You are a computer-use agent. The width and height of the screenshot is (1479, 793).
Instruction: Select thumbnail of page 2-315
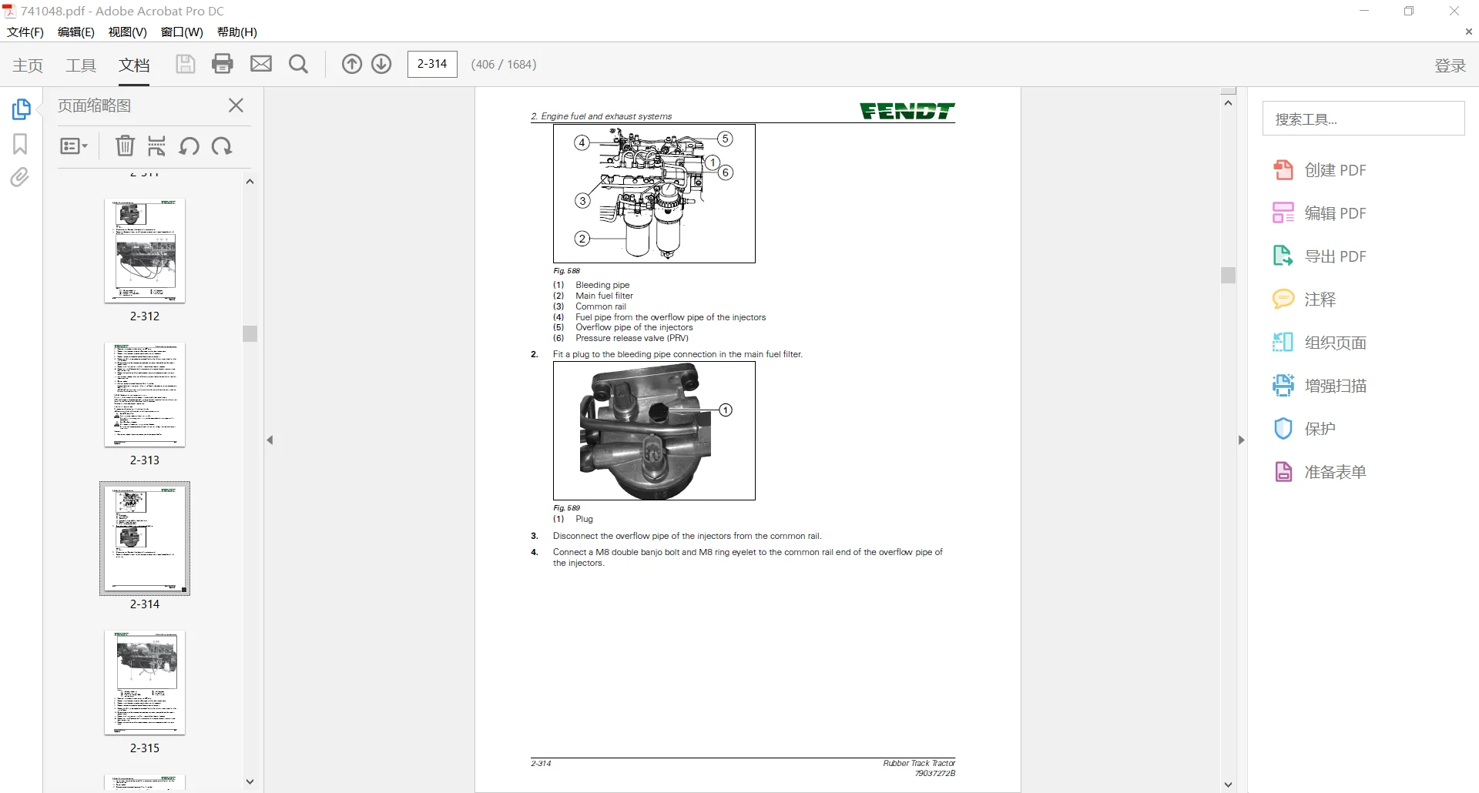tap(145, 683)
